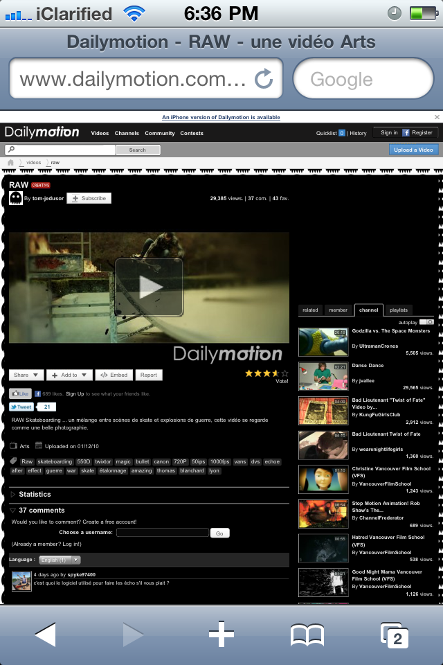The width and height of the screenshot is (443, 665).
Task: Click the Facebook Like button
Action: pyautogui.click(x=20, y=393)
